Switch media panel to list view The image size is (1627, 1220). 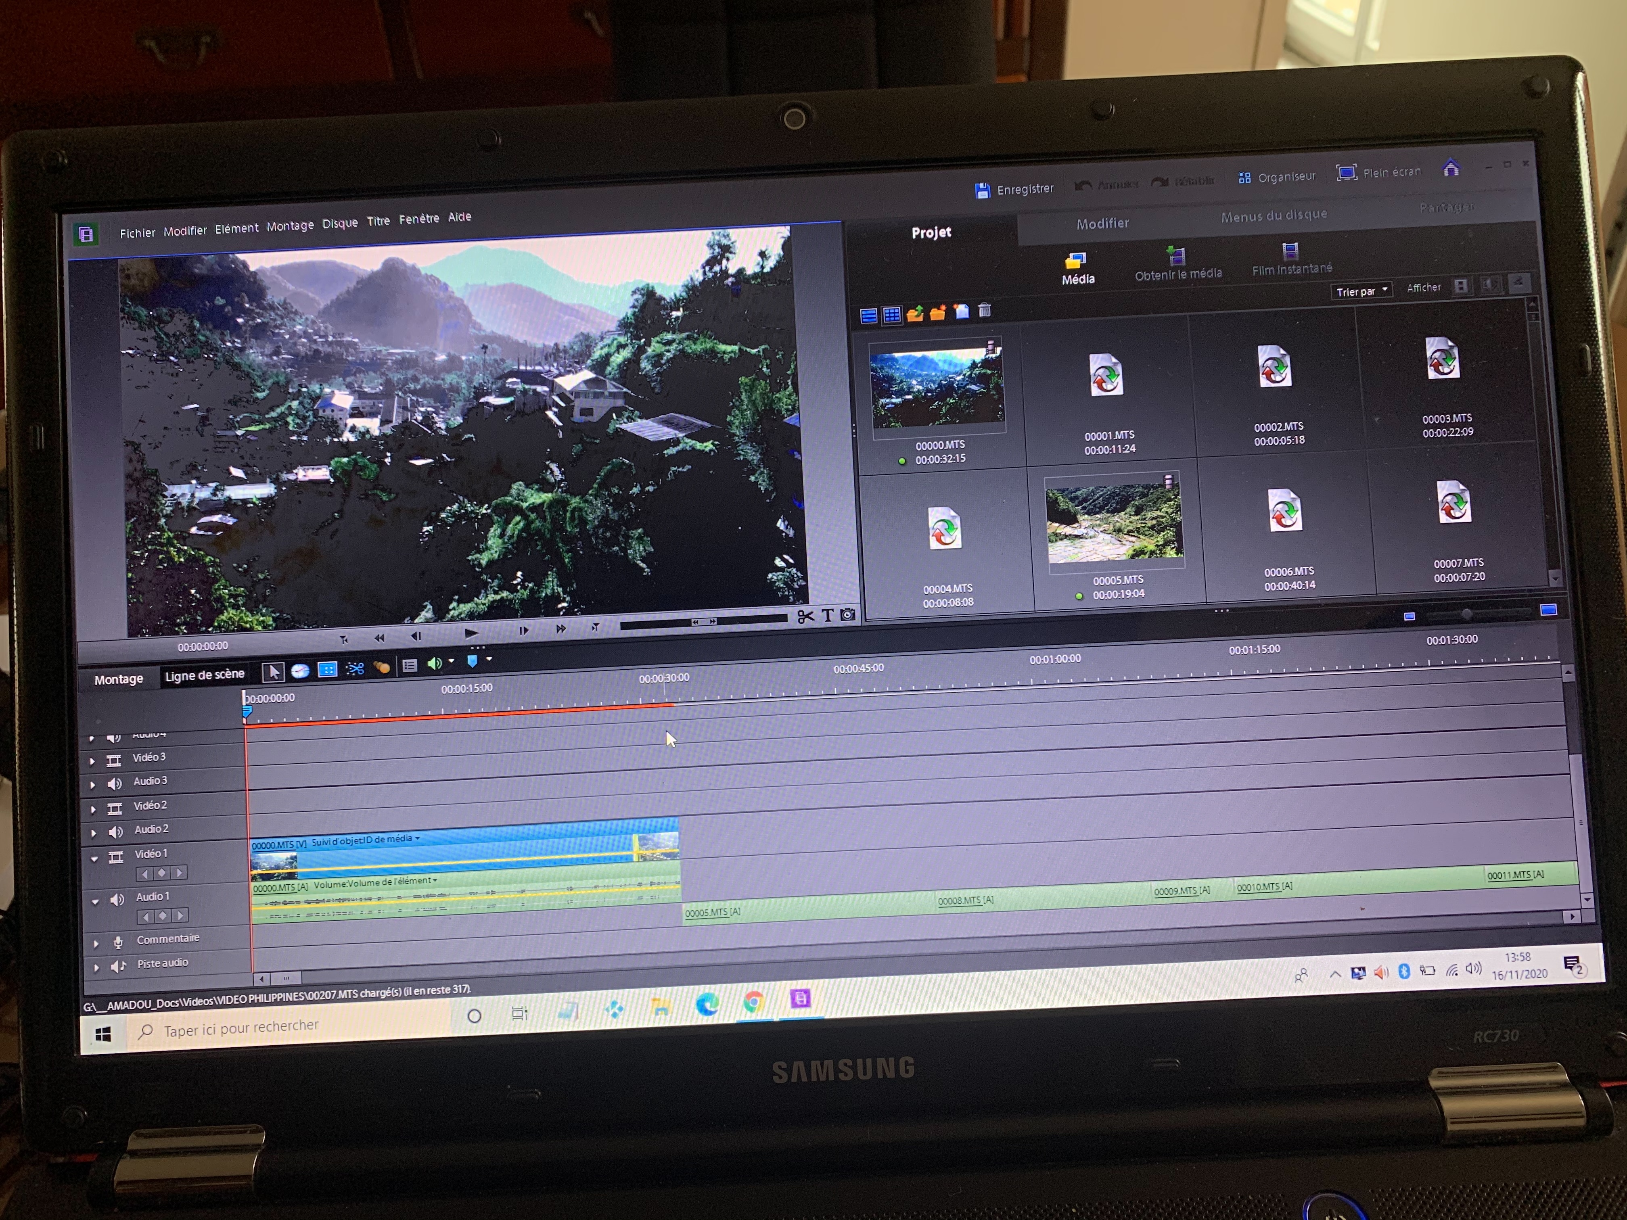coord(869,316)
